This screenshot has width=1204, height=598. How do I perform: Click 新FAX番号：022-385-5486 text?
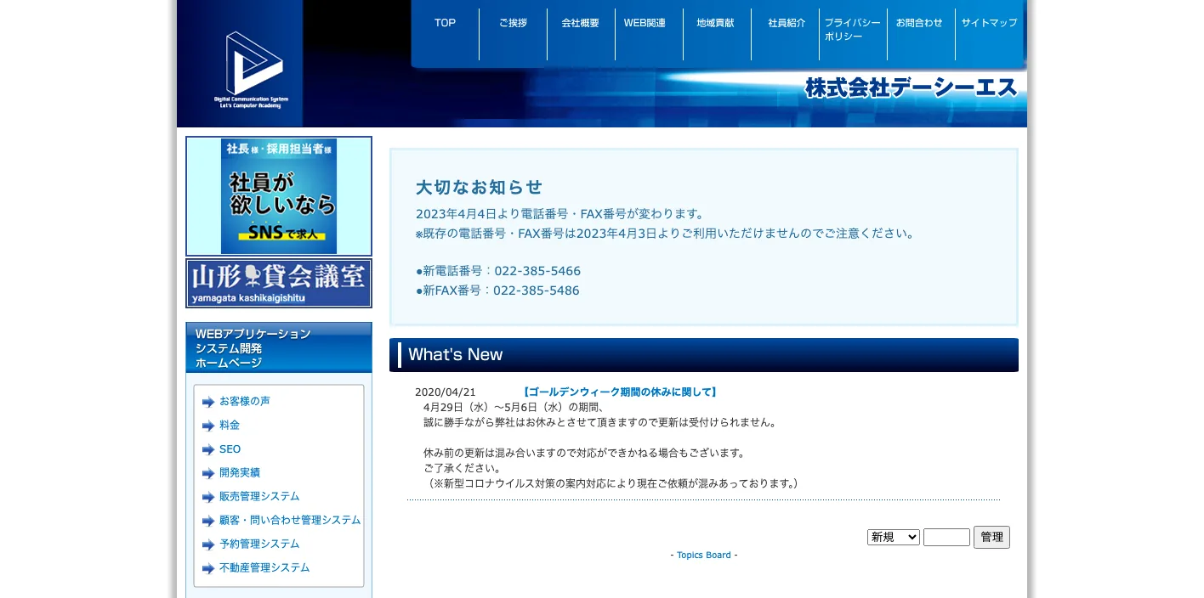[497, 291]
